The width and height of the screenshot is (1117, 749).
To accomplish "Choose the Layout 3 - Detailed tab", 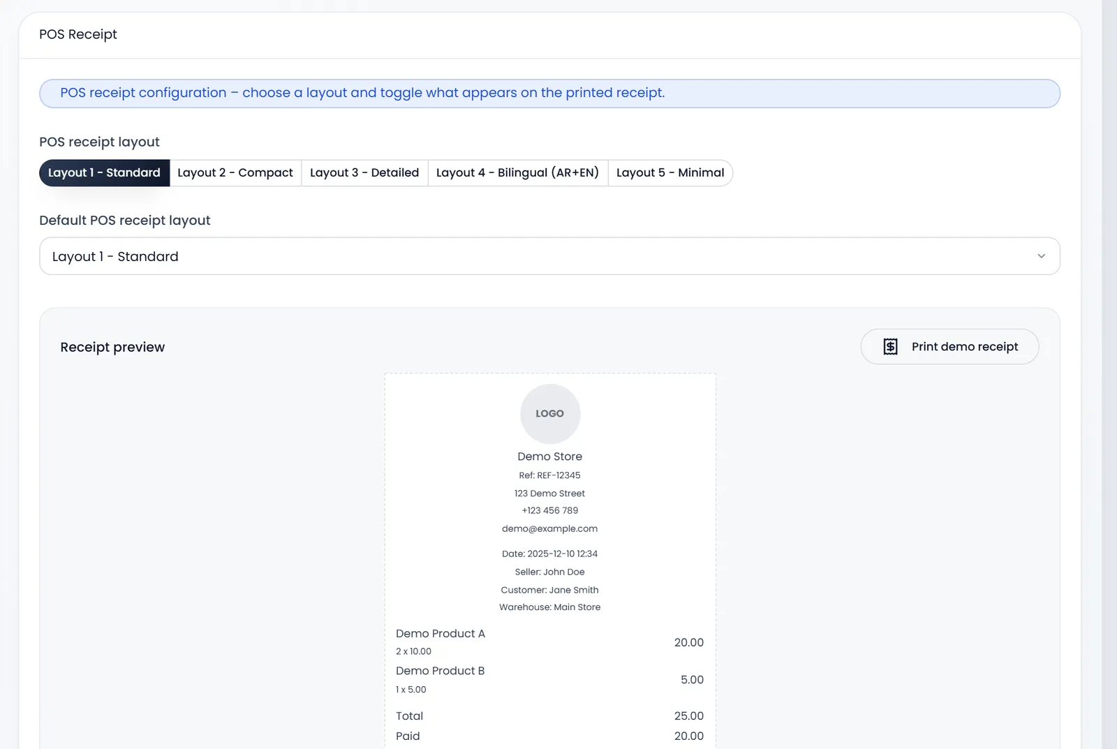I will point(364,173).
